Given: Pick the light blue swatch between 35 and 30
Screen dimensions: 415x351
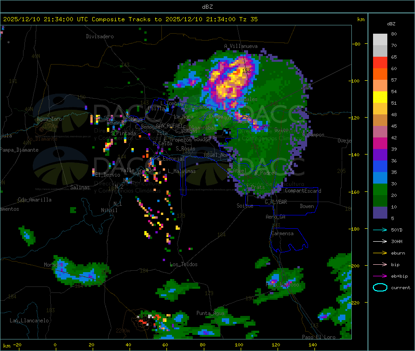Looking at the screenshot, I should coord(380,178).
